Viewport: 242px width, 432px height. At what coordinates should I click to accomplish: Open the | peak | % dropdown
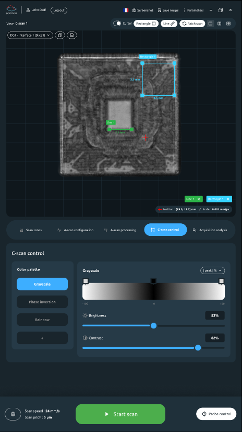pyautogui.click(x=213, y=270)
